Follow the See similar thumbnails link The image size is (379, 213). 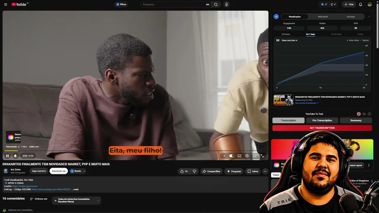[307, 103]
